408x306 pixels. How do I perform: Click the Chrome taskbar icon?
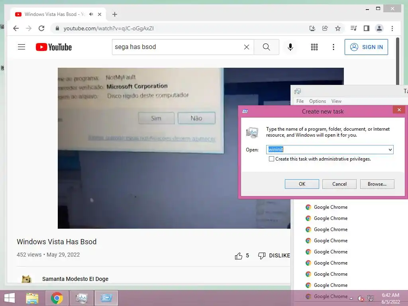coord(57,298)
